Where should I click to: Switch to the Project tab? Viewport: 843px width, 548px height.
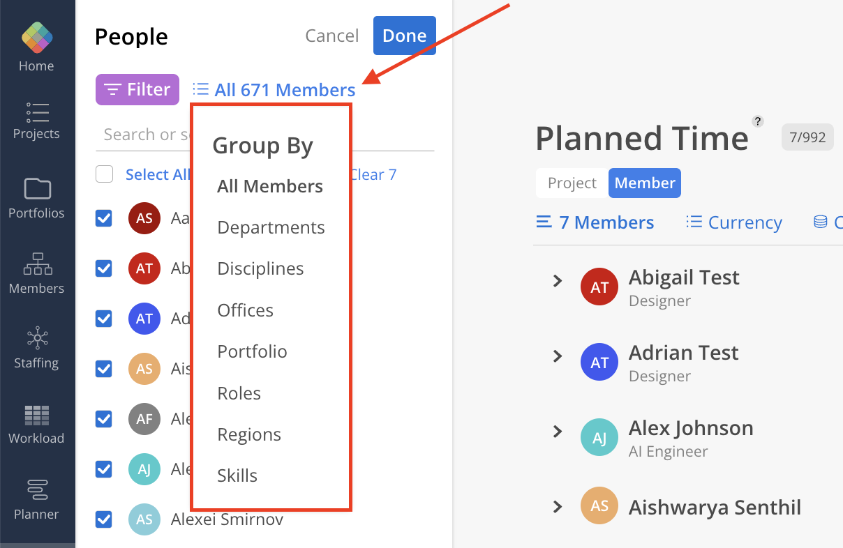[x=572, y=183]
